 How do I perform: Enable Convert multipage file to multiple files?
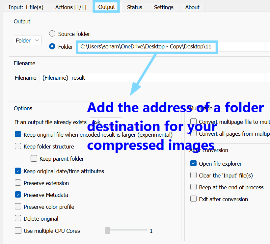pos(193,122)
